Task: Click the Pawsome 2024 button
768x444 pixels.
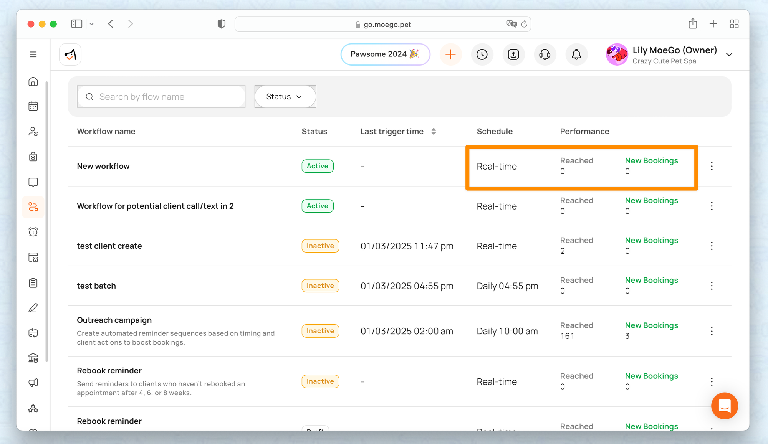Action: [x=385, y=54]
